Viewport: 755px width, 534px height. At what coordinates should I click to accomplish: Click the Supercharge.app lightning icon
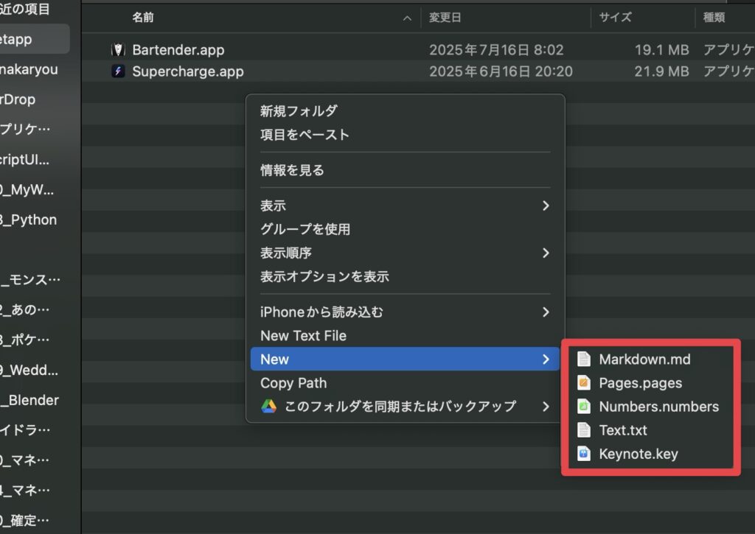118,71
